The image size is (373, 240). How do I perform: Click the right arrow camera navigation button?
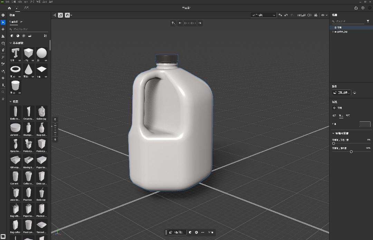pos(200,23)
